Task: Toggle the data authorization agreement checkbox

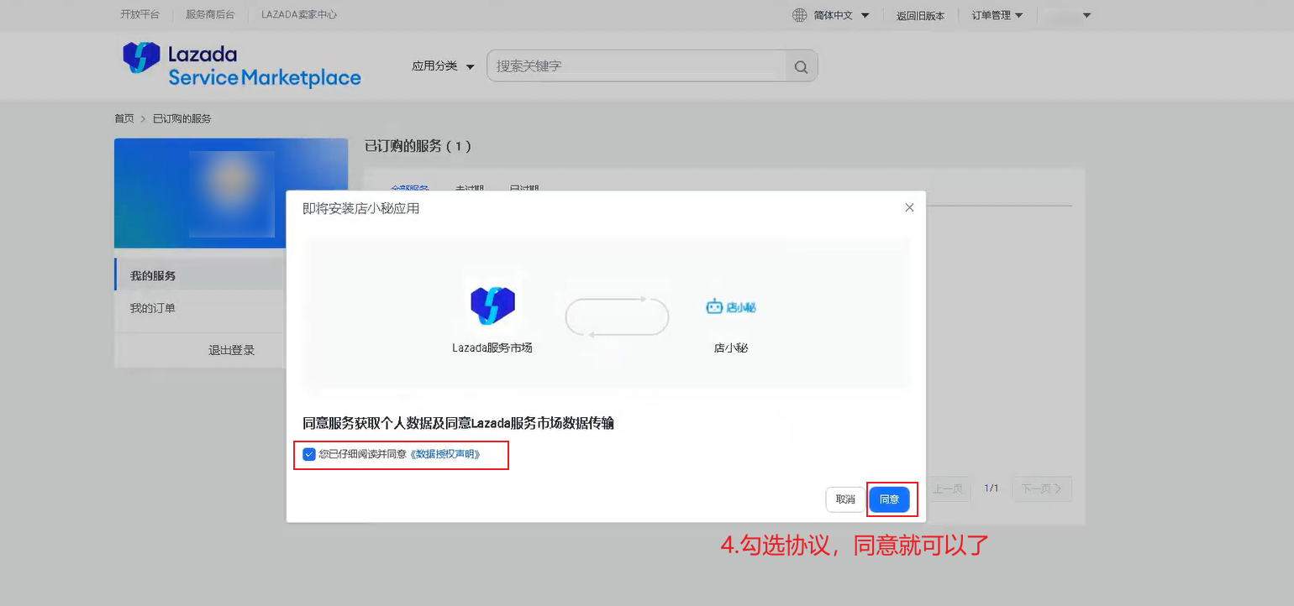Action: (309, 454)
